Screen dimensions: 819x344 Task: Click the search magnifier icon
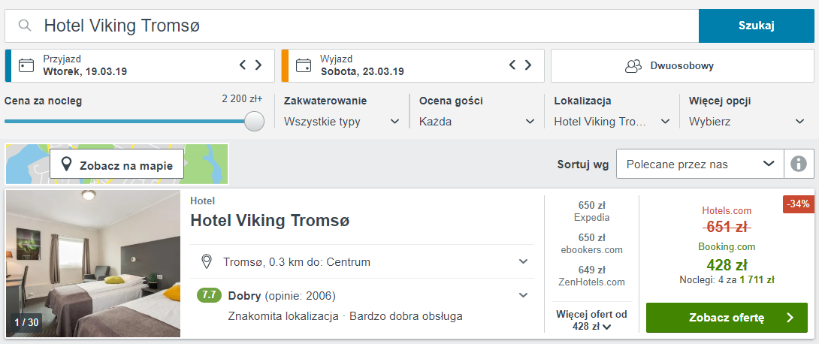[x=25, y=26]
